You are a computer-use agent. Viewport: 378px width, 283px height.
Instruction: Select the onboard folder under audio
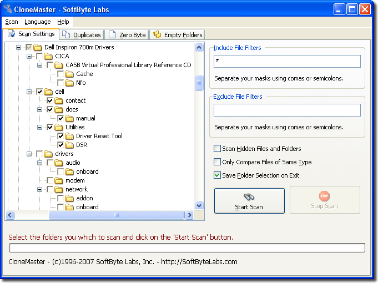[x=87, y=171]
